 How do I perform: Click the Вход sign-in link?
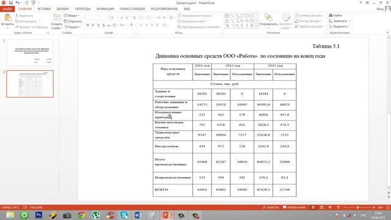pyautogui.click(x=380, y=9)
